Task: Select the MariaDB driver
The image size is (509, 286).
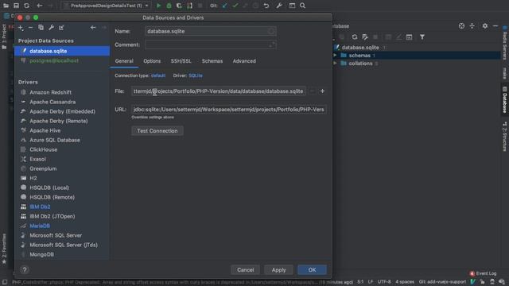Action: click(x=62, y=226)
